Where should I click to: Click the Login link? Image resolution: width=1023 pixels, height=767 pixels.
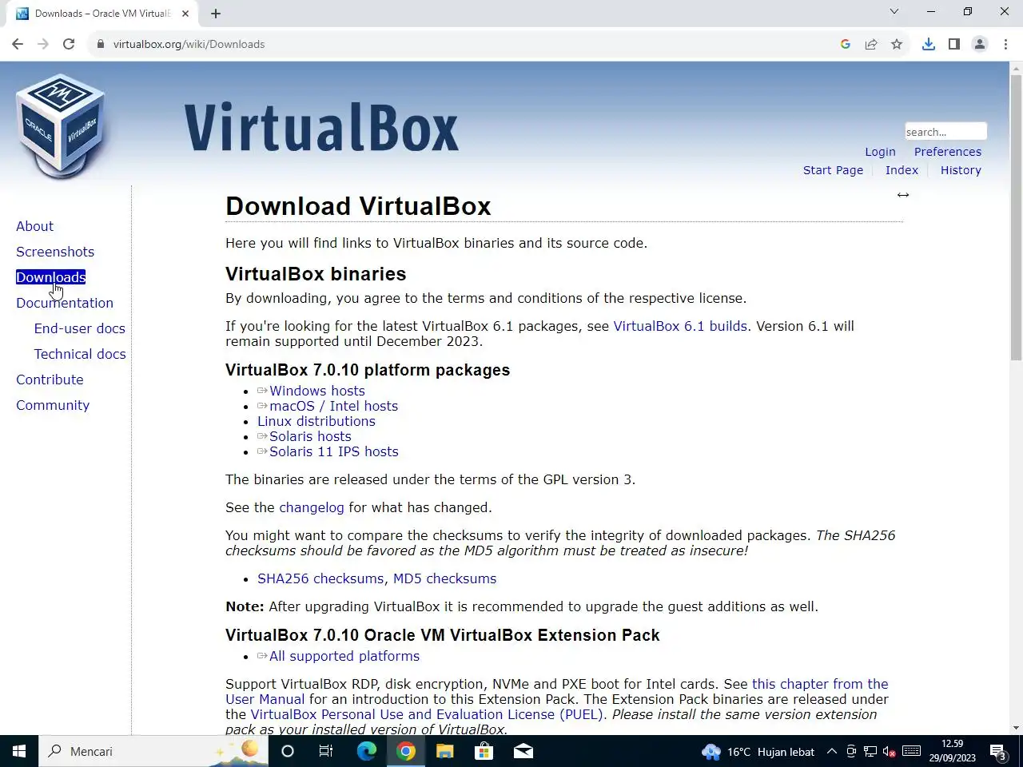[x=880, y=152]
